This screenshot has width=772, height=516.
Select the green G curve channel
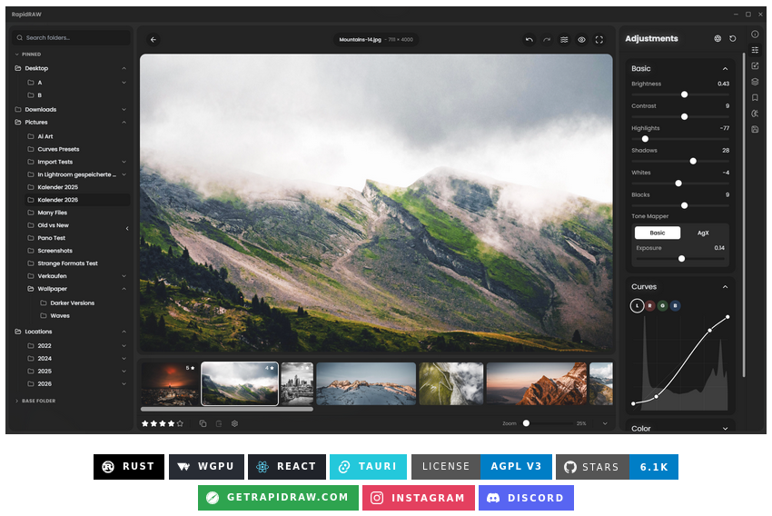pyautogui.click(x=662, y=306)
